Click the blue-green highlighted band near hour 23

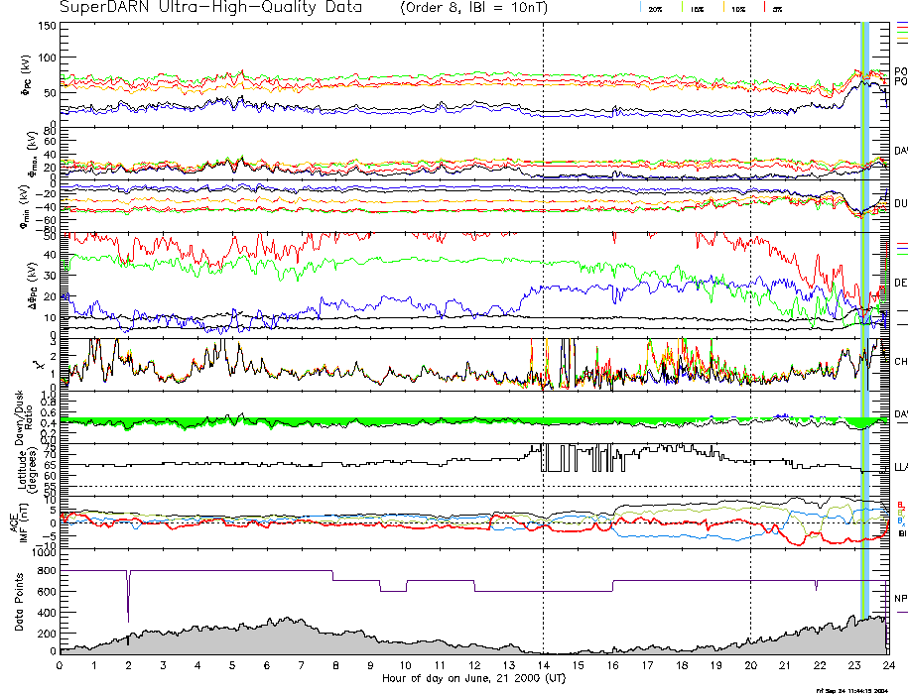click(864, 297)
